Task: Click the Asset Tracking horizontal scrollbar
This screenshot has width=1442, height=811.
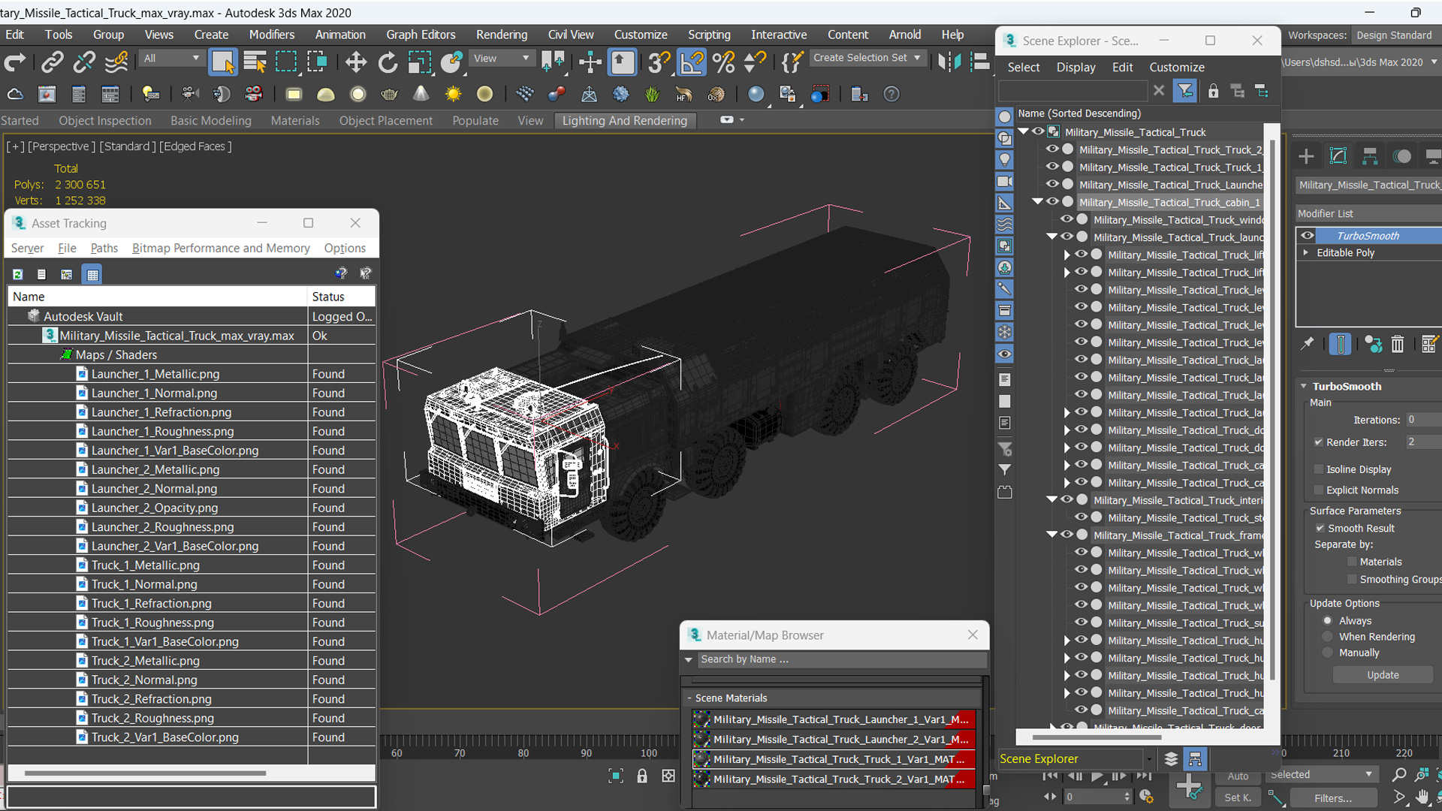Action: (x=144, y=773)
